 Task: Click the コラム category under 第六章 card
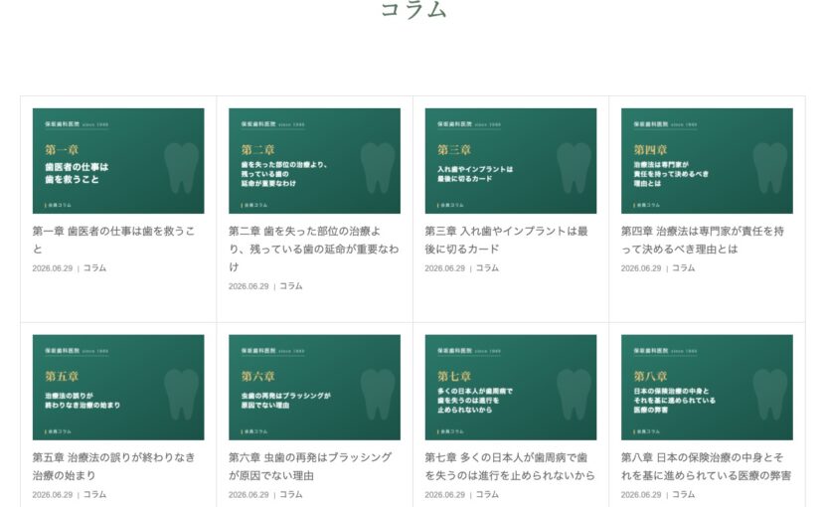pos(291,494)
